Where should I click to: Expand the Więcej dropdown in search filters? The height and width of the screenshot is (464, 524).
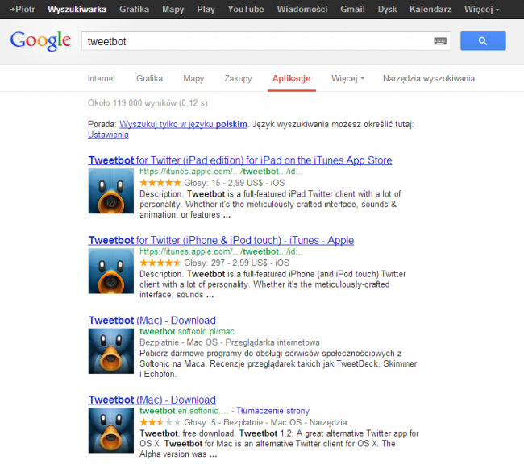348,78
